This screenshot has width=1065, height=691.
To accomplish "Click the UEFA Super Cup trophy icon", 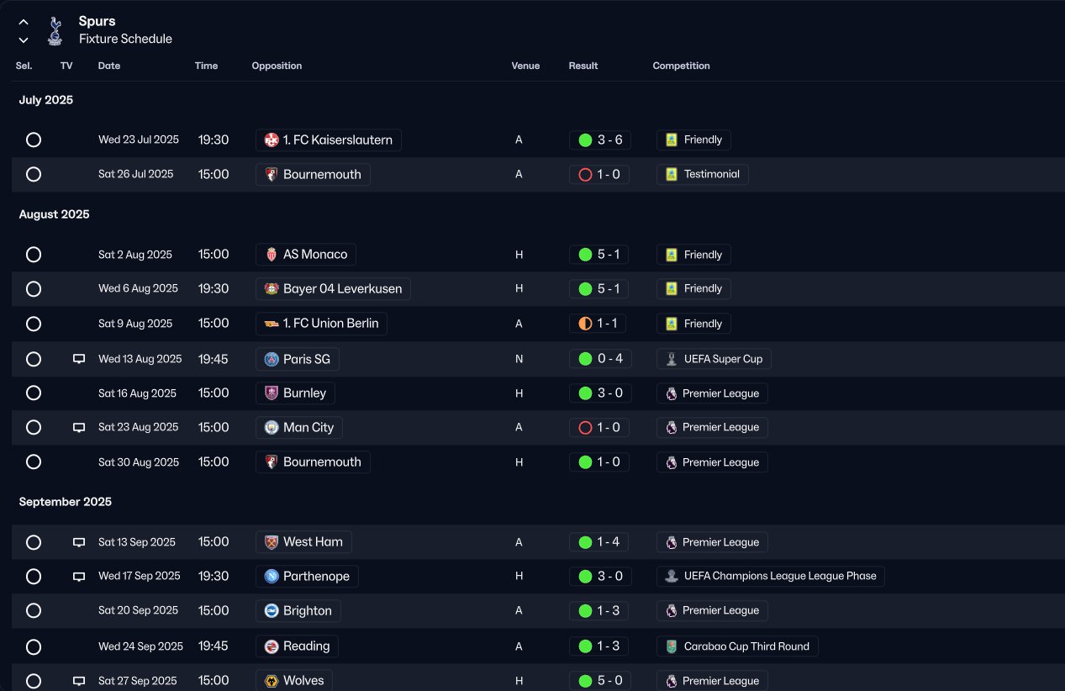I will [x=671, y=359].
